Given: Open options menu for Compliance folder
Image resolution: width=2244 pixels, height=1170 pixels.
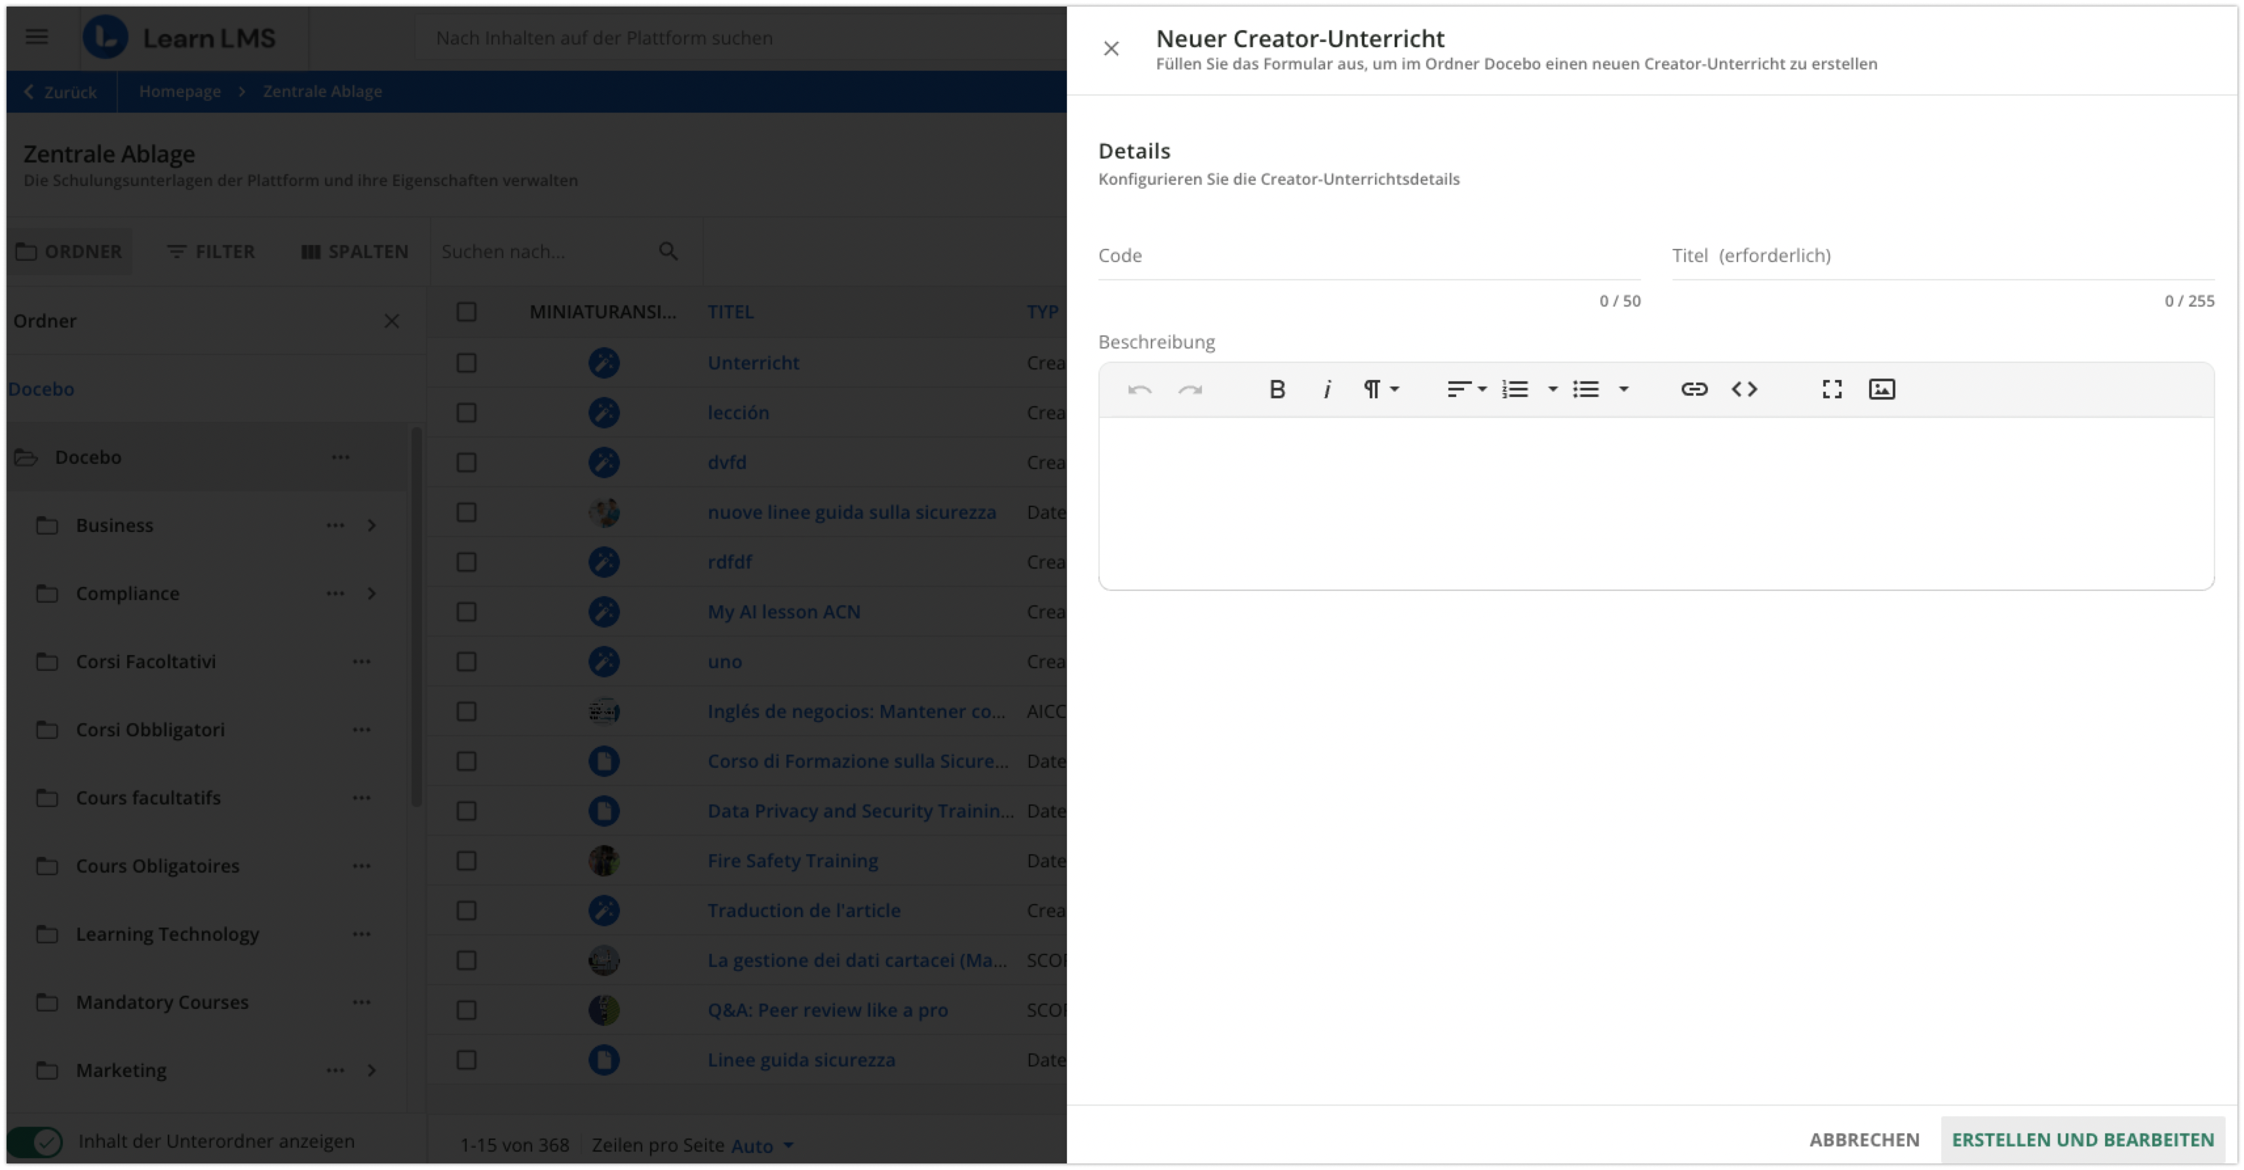Looking at the screenshot, I should pyautogui.click(x=336, y=594).
